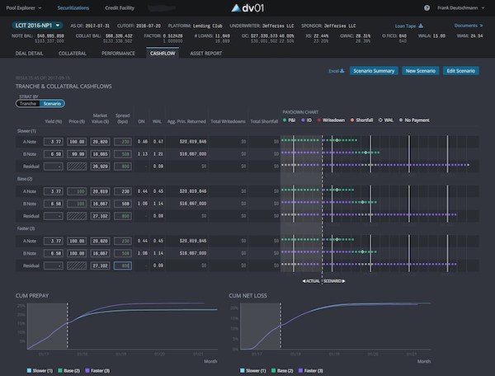Switch to the Collateral tab
Viewport: 495px width, 376px height.
tap(73, 52)
